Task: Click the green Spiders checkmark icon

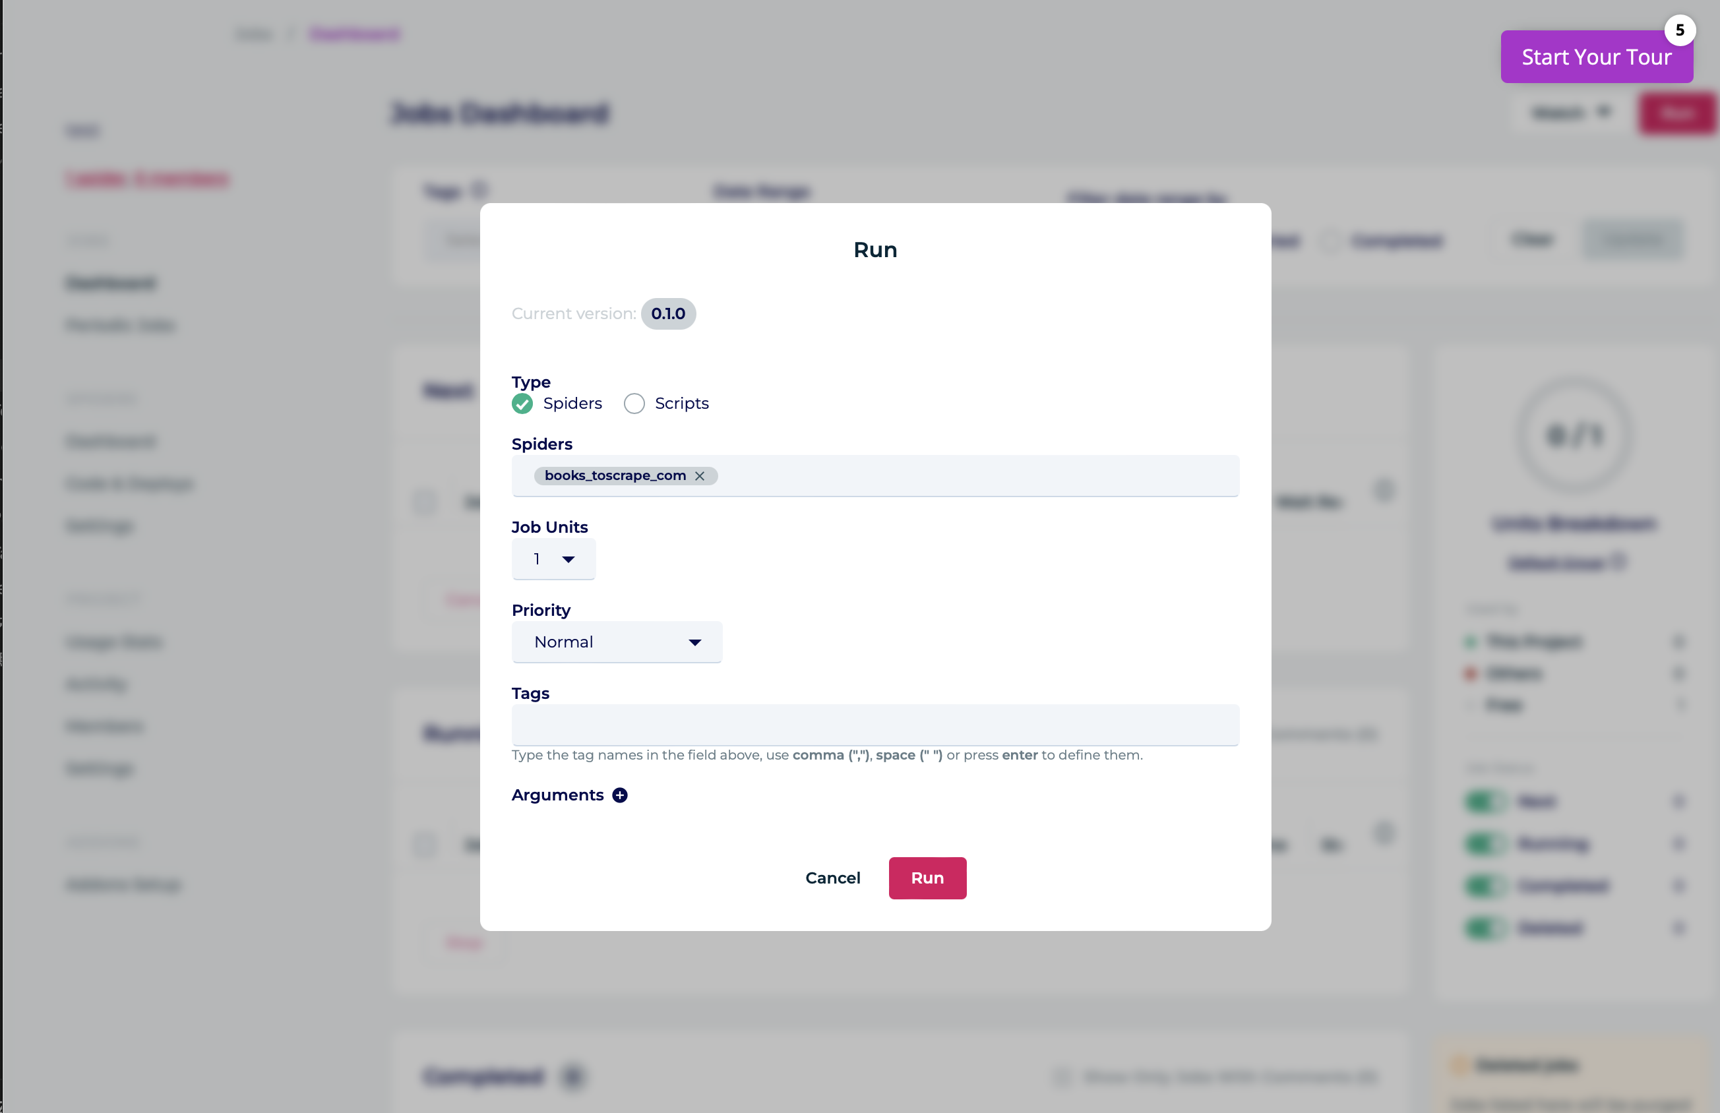Action: click(522, 404)
